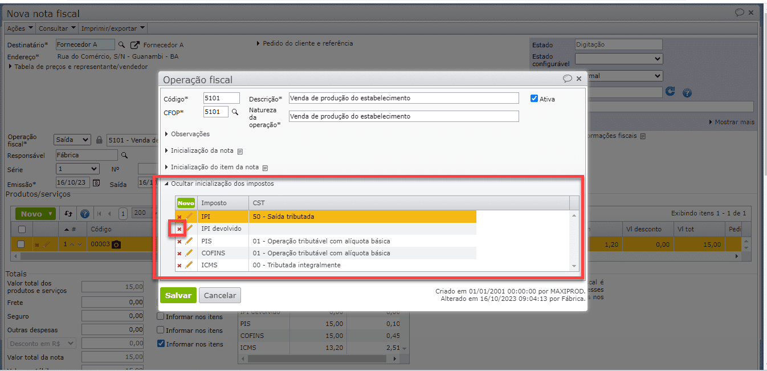This screenshot has height=371, width=767.
Task: Sort tax grid by CST column
Action: click(409, 203)
